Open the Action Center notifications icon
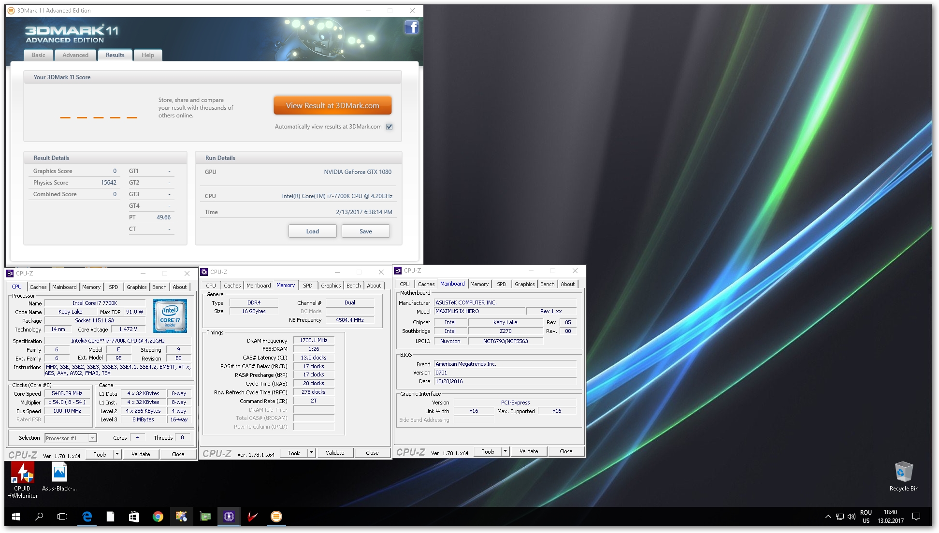The image size is (939, 533). (916, 517)
